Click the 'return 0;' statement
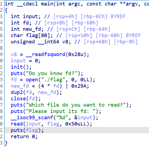 24,137
